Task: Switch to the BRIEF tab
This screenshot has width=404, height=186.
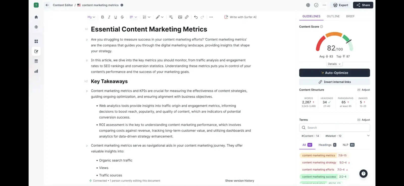Action: [x=350, y=16]
